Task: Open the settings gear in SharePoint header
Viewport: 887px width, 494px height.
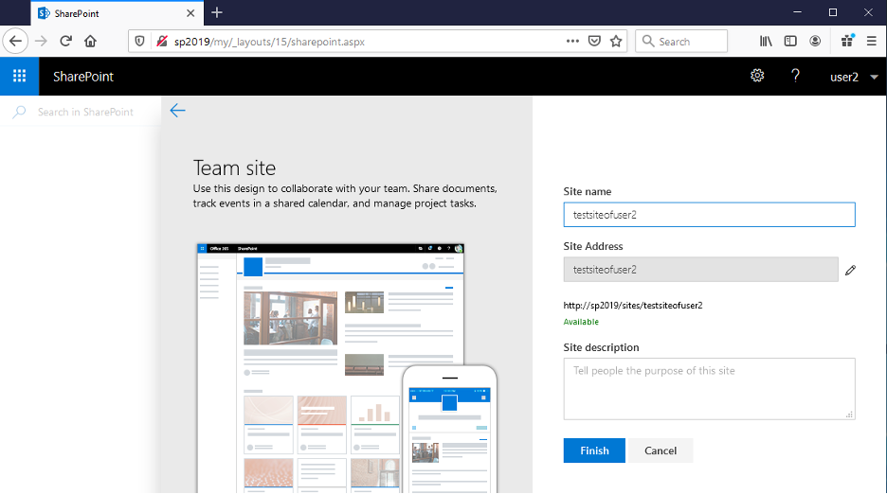Action: tap(757, 77)
